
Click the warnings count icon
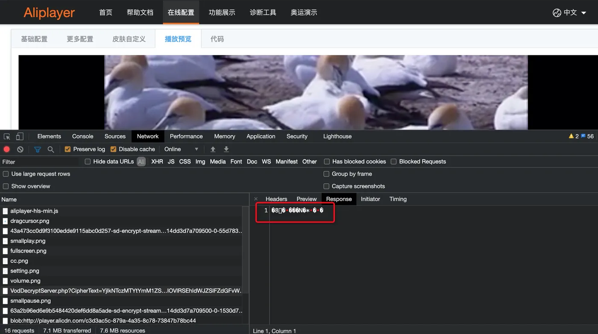pyautogui.click(x=571, y=136)
